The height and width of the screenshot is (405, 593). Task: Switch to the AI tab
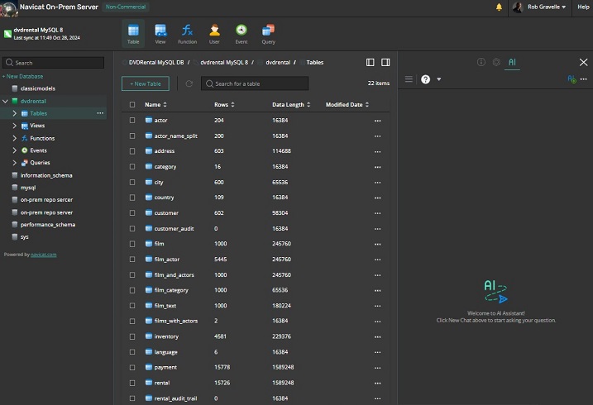[512, 62]
